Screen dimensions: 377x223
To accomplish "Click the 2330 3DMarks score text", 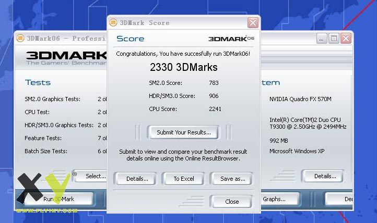I will point(184,67).
